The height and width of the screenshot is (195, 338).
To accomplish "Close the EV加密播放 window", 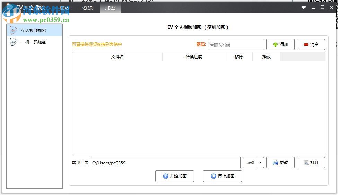I will click(x=331, y=7).
